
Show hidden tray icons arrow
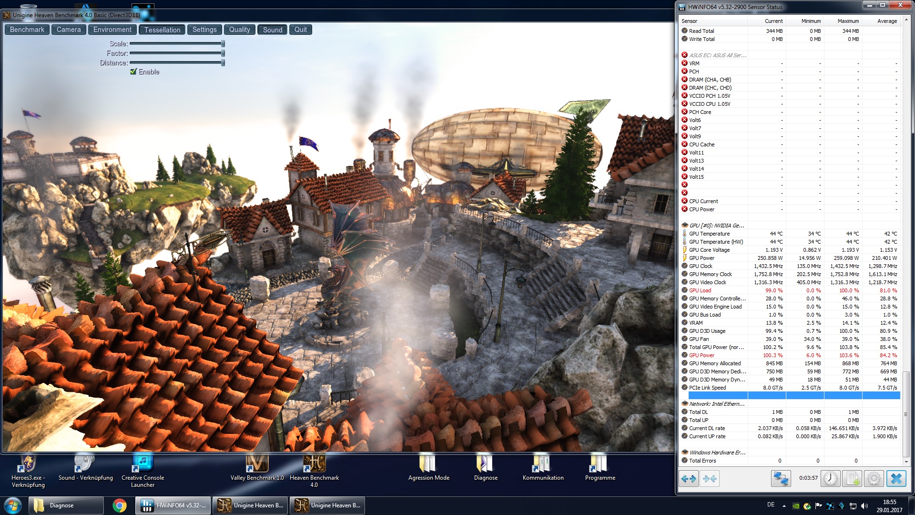(784, 505)
